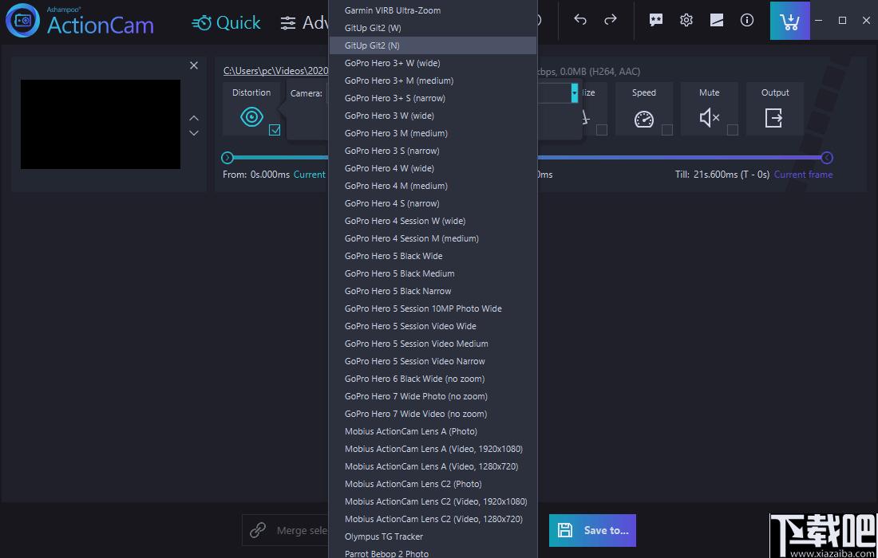Click the Mute speaker icon
878x558 pixels.
coord(710,117)
